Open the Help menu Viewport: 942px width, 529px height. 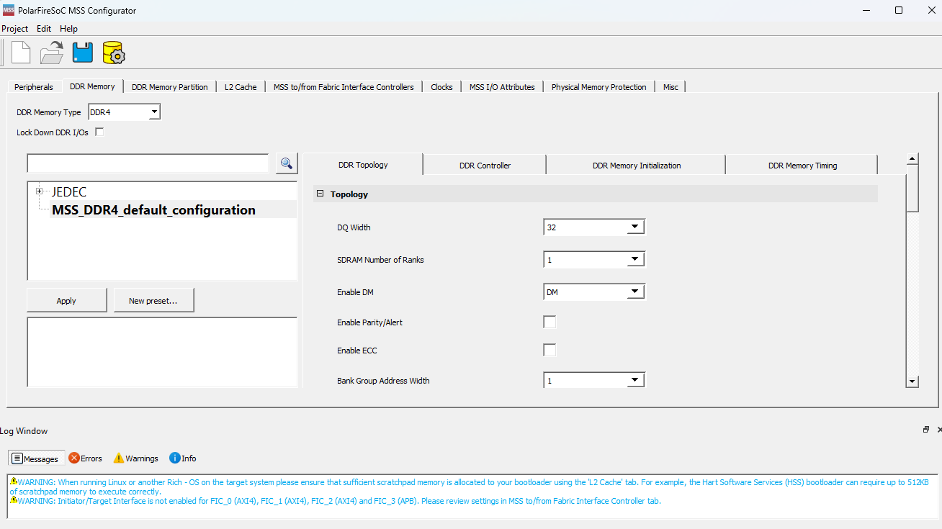(68, 29)
